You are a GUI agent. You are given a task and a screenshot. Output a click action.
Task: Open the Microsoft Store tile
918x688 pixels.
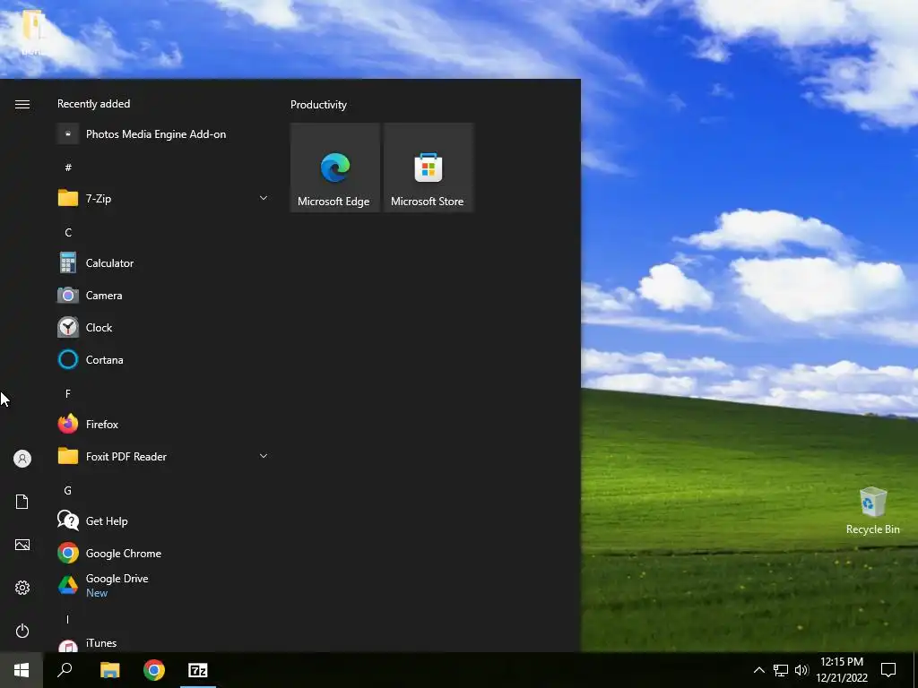point(428,168)
